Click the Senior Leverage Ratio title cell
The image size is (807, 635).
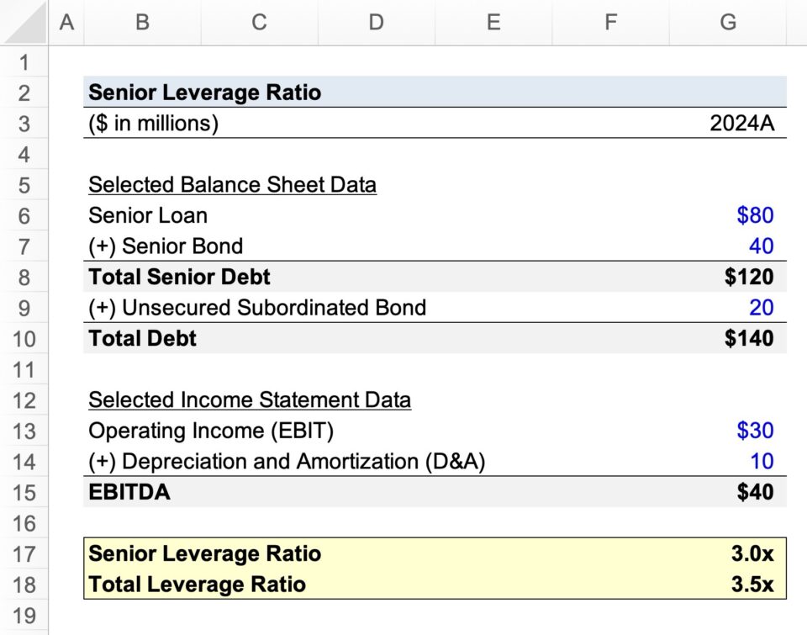205,93
